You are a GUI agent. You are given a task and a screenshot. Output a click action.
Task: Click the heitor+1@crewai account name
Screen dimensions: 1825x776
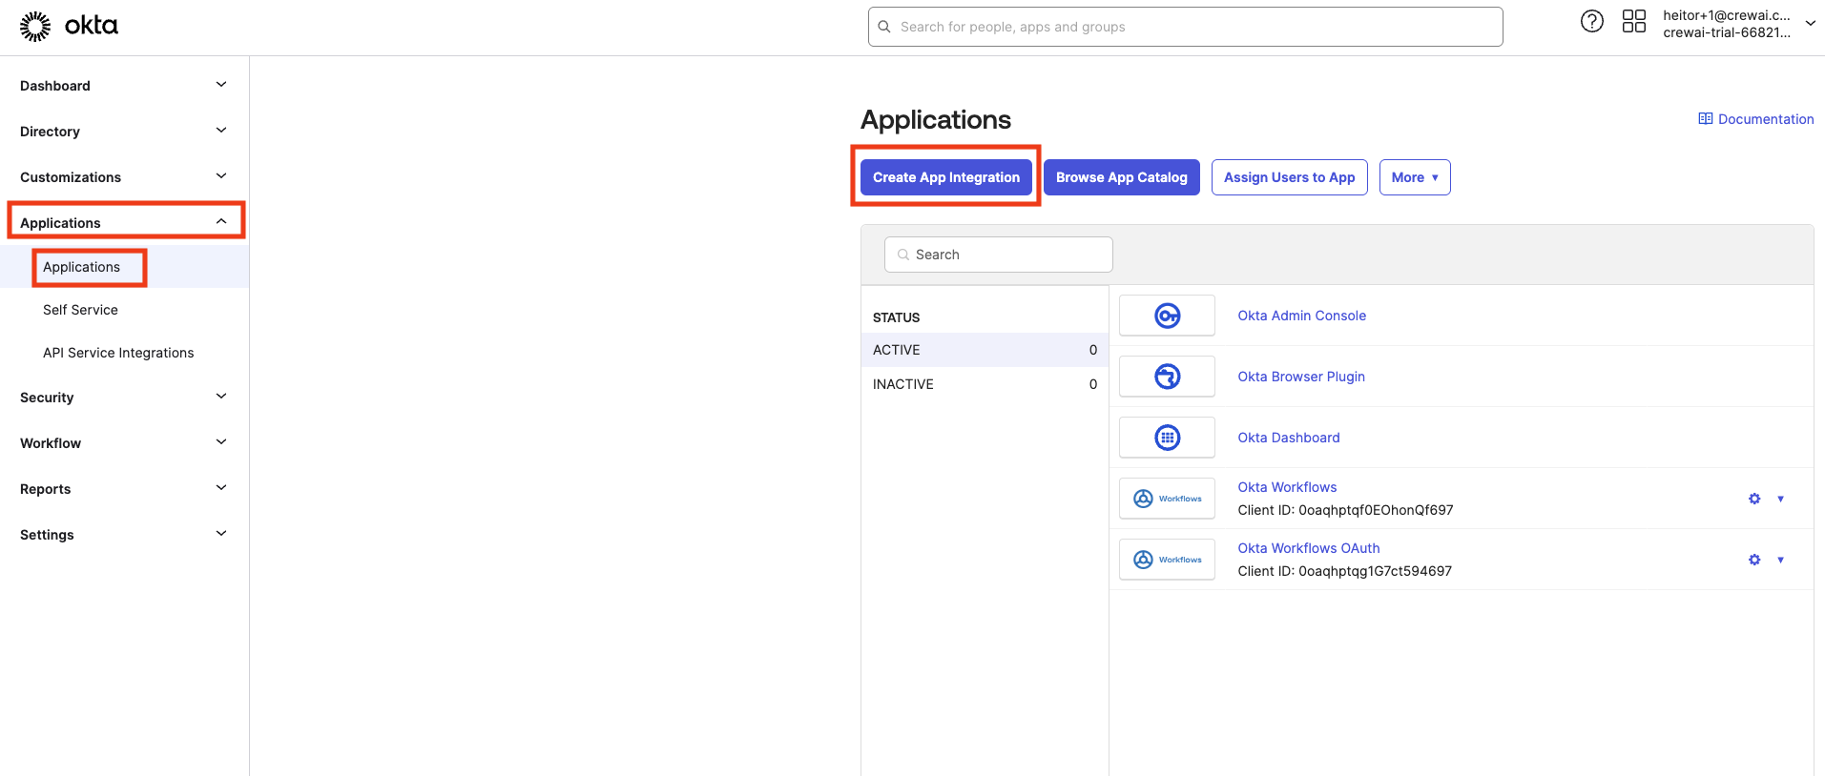coord(1727,15)
